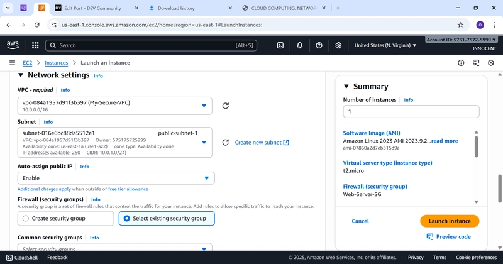Open the Chrome profile avatar
Image resolution: width=503 pixels, height=264 pixels.
point(480,25)
